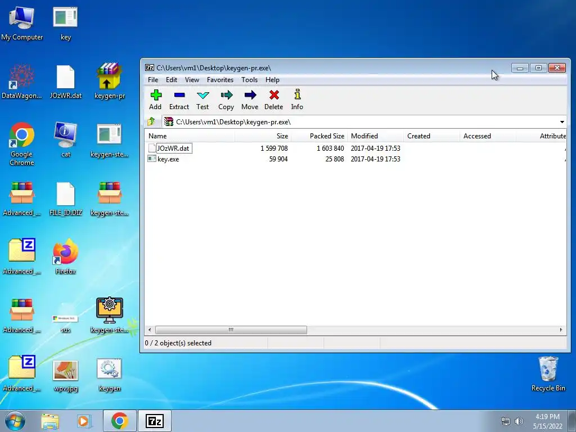Viewport: 576px width, 432px height.
Task: Click the taskbar clock showing 4:19 PM
Action: click(547, 421)
